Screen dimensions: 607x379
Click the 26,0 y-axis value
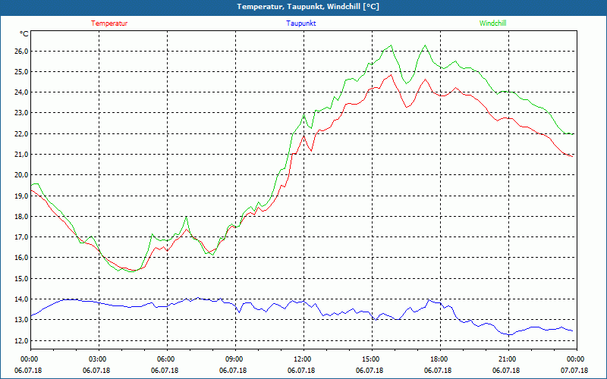point(21,52)
